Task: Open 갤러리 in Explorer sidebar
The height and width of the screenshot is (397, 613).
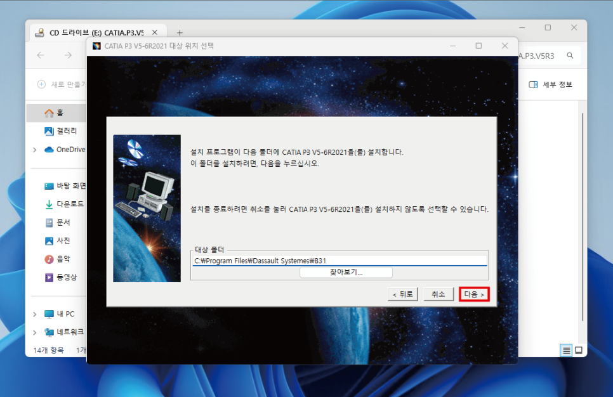Action: pos(60,131)
